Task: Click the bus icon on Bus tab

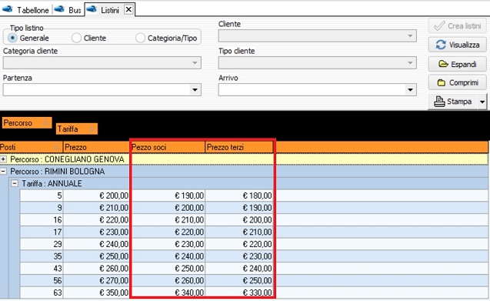Action: point(59,9)
